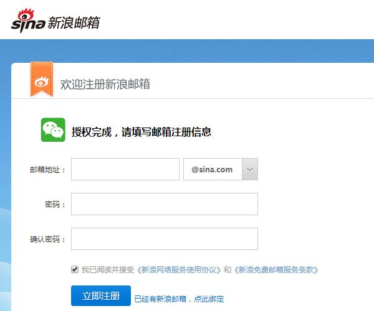This screenshot has width=374, height=311.
Task: Open 《新浪网络服务使用协议》 link
Action: click(x=179, y=269)
